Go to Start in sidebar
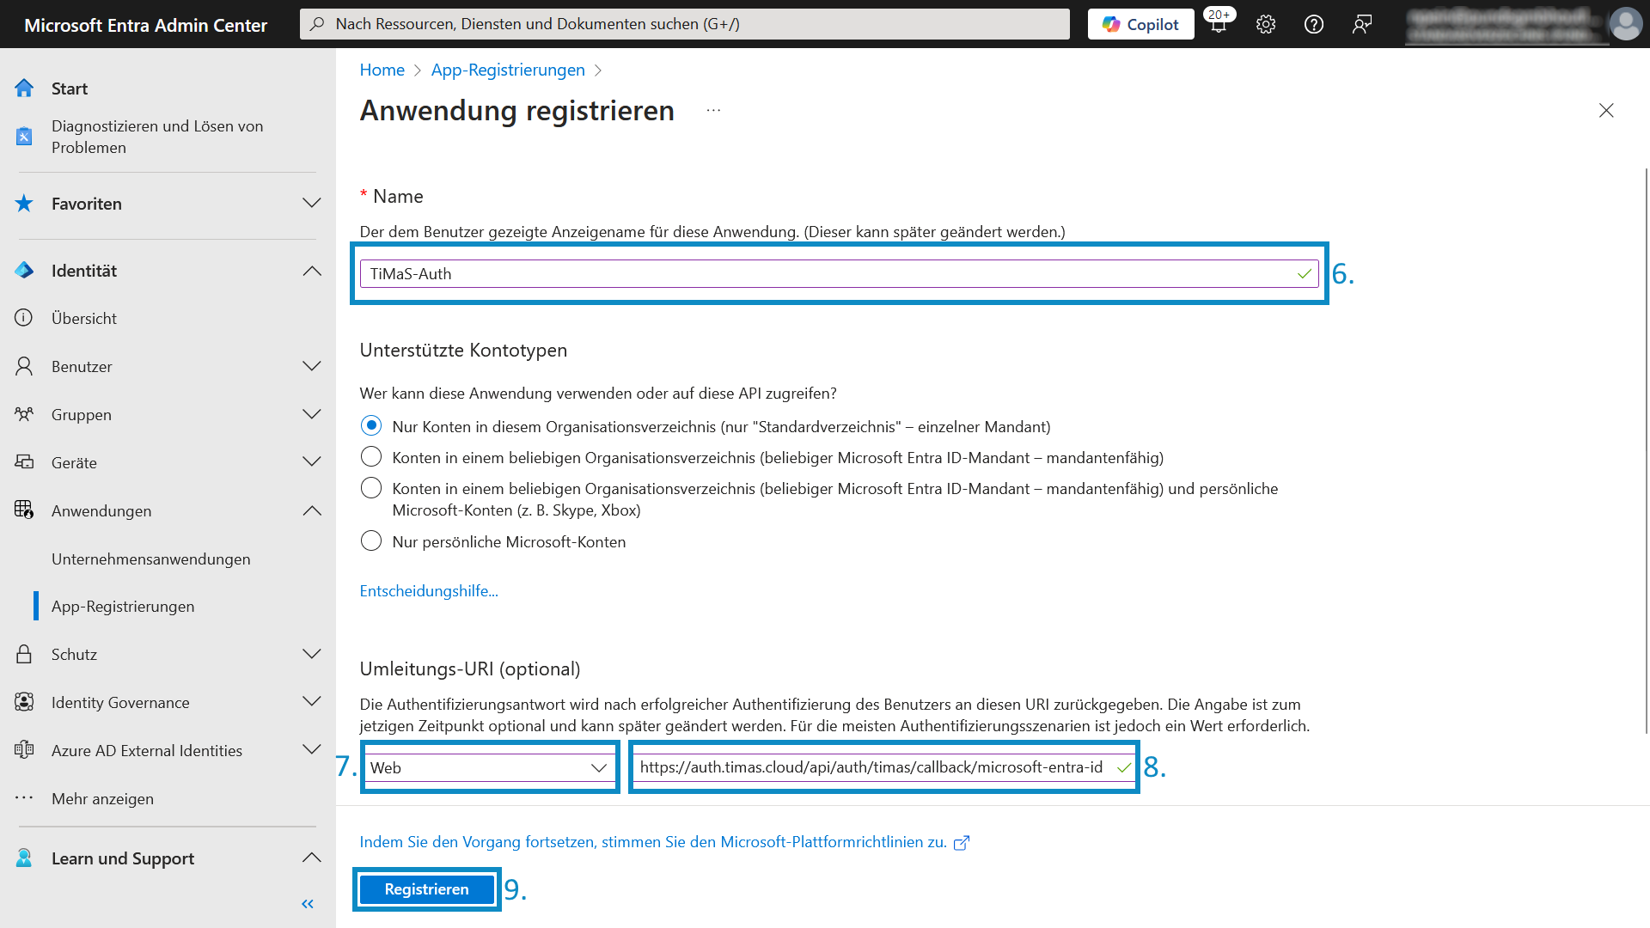1650x928 pixels. 70,88
